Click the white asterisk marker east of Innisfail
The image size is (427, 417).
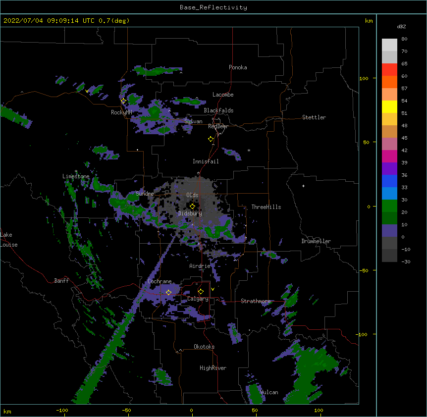click(x=249, y=150)
